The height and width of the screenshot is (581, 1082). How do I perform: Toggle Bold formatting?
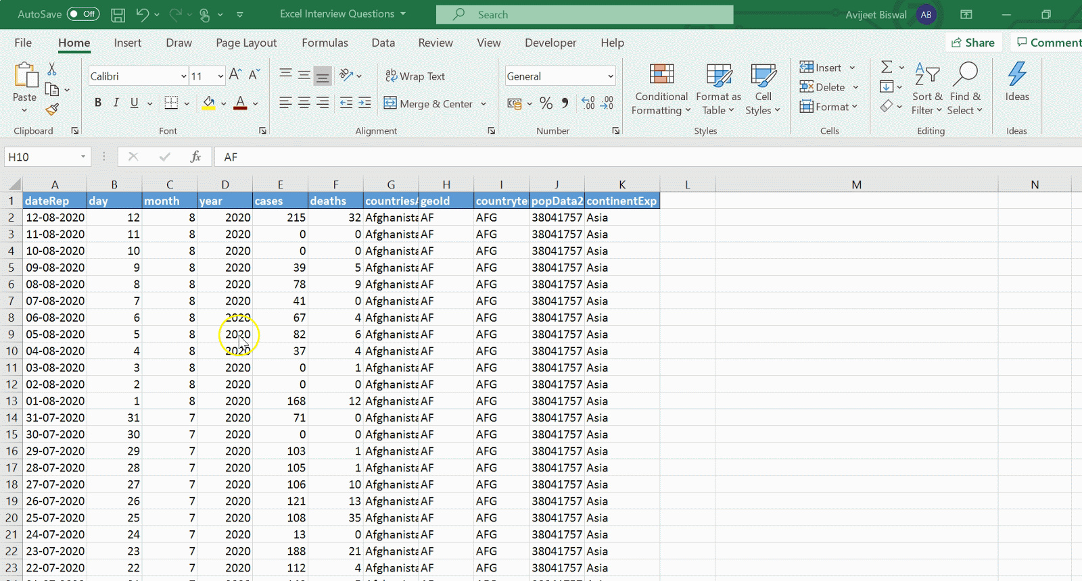tap(98, 103)
